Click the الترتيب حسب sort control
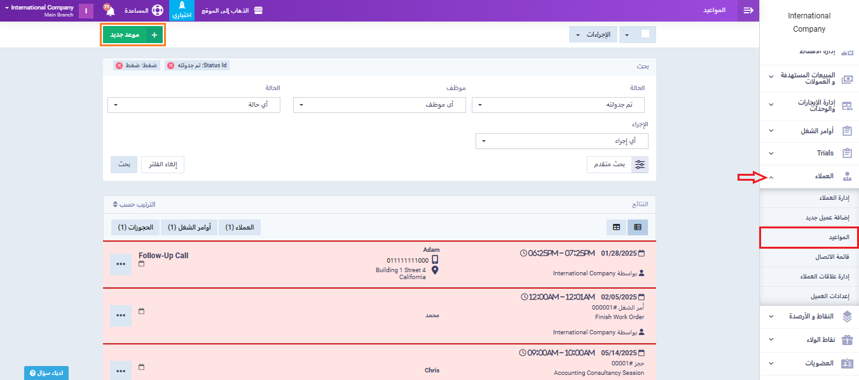This screenshot has width=859, height=380. [x=134, y=204]
